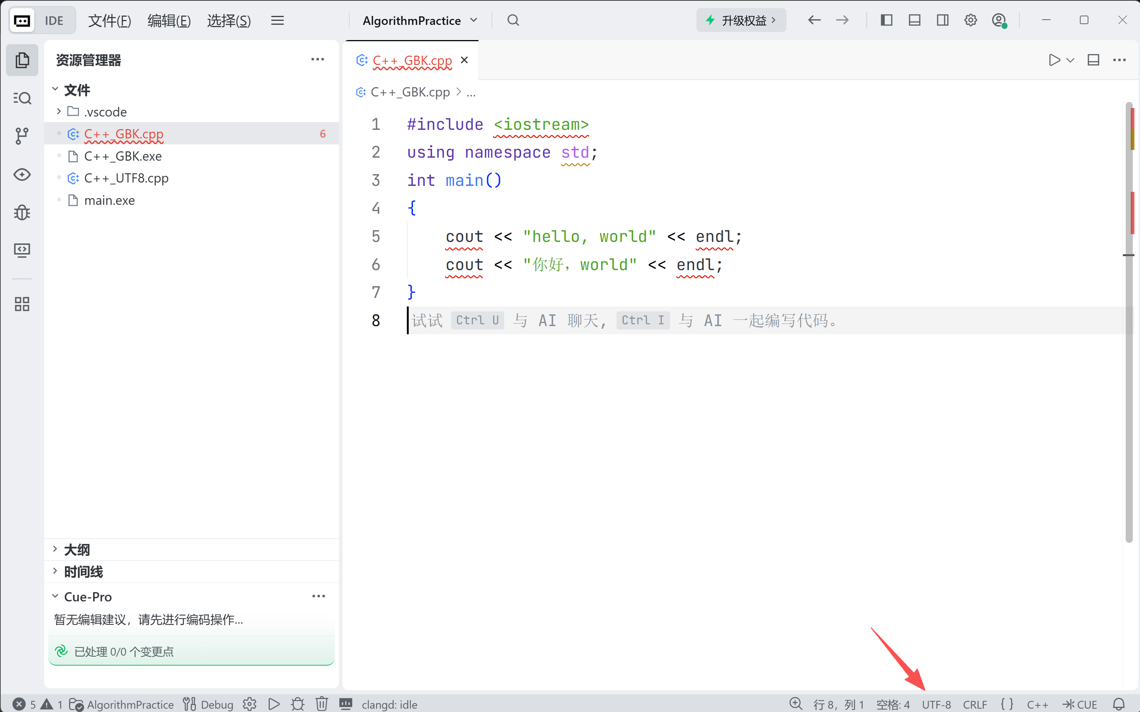Toggle the primary left sidebar
This screenshot has width=1140, height=712.
point(886,20)
